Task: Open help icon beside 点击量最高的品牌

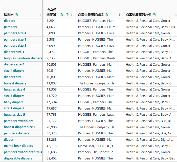Action: [x=106, y=15]
